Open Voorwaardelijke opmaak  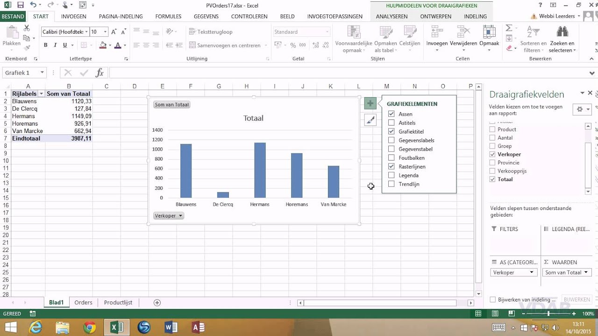[354, 39]
